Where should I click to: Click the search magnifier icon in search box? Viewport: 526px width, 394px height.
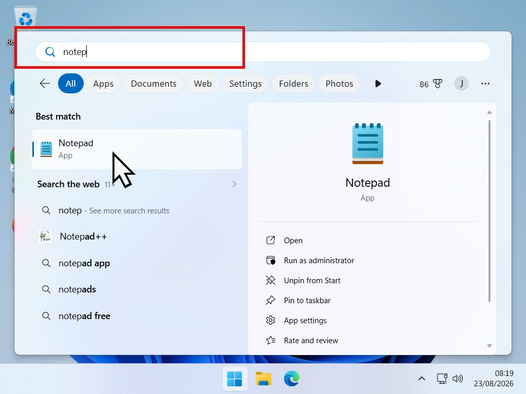[x=50, y=52]
